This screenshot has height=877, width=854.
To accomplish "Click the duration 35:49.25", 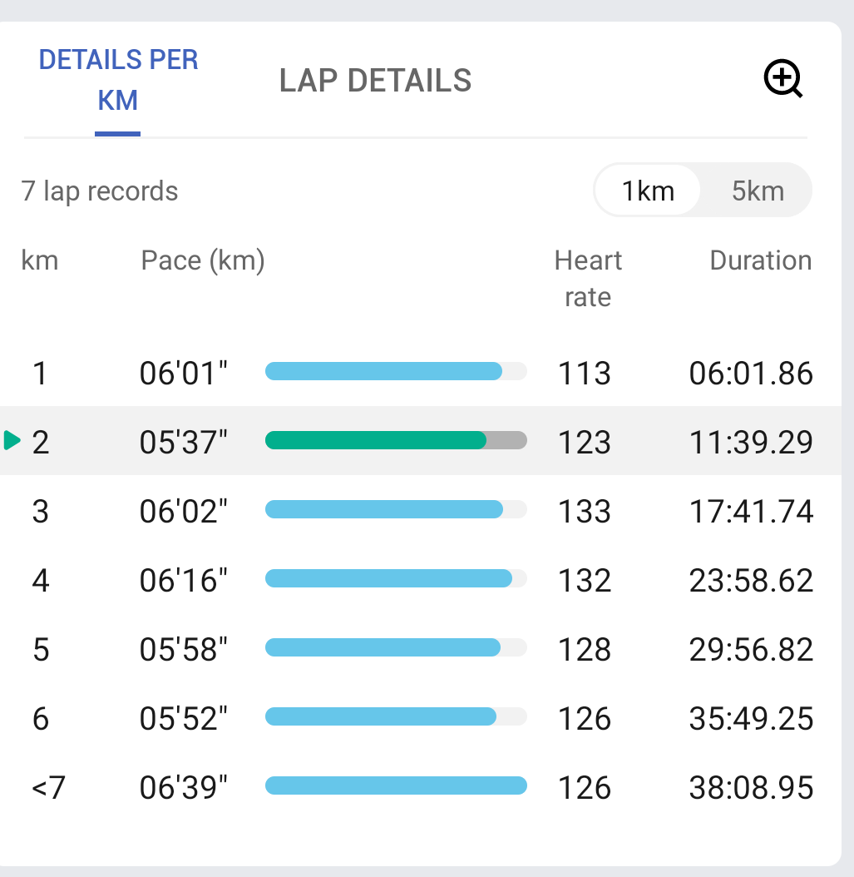I will (751, 719).
